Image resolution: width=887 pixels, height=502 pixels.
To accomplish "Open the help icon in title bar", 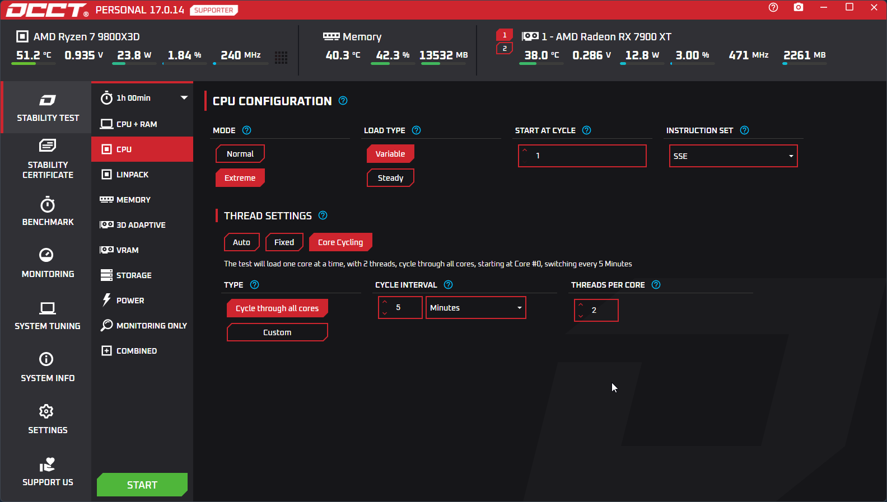I will 773,7.
